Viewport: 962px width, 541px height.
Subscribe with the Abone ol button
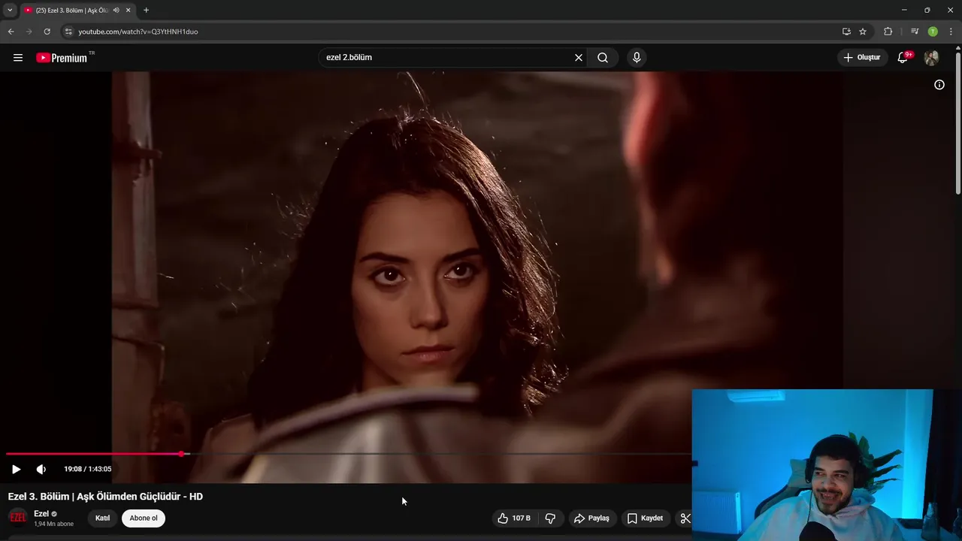(x=144, y=518)
